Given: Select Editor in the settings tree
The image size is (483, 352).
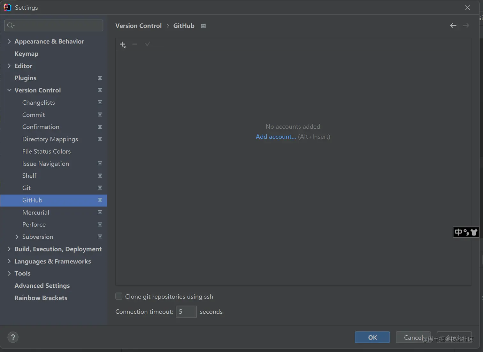Looking at the screenshot, I should [23, 66].
